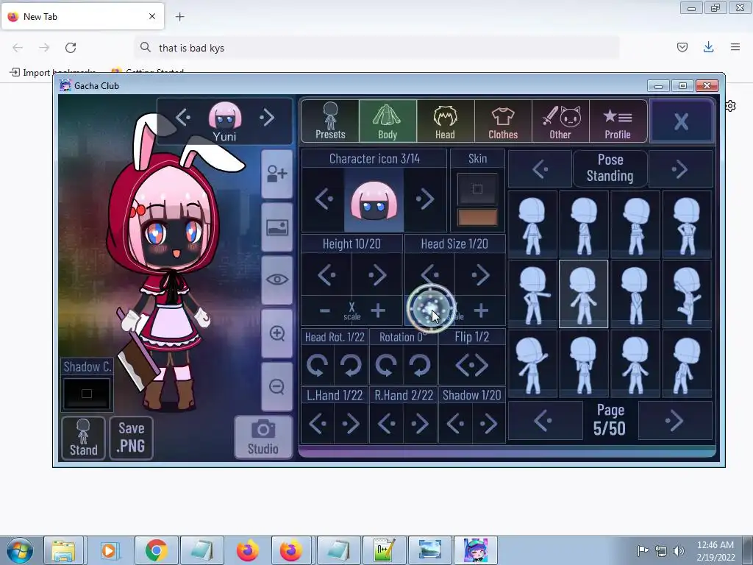Rotate head counterclockwise under Head Rot.

coord(318,365)
